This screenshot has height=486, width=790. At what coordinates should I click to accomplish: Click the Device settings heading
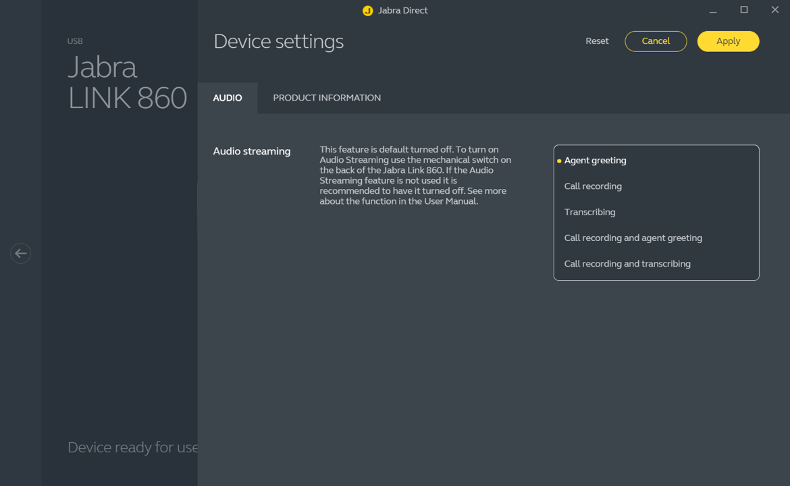[x=278, y=42]
